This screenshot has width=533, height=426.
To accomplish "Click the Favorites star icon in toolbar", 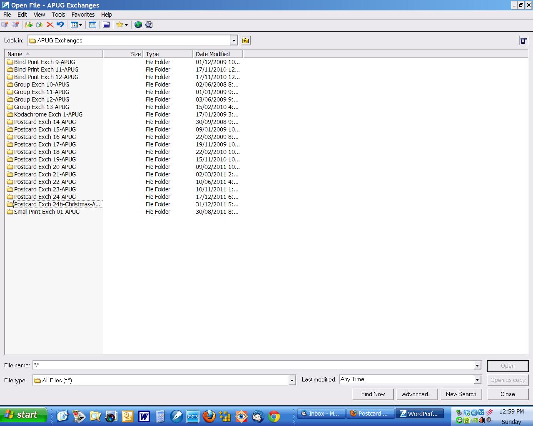I will [x=120, y=25].
